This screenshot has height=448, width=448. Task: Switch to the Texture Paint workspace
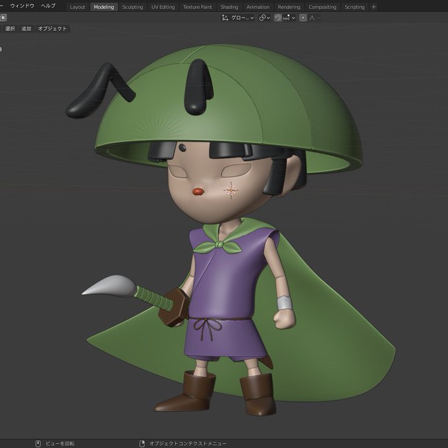pyautogui.click(x=198, y=7)
